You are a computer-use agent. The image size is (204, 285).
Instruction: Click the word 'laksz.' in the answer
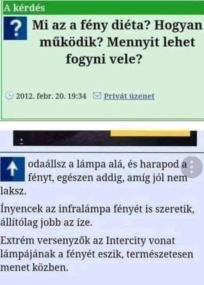click(13, 191)
